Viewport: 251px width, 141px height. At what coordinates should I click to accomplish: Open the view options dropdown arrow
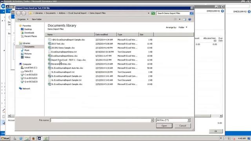(x=180, y=19)
